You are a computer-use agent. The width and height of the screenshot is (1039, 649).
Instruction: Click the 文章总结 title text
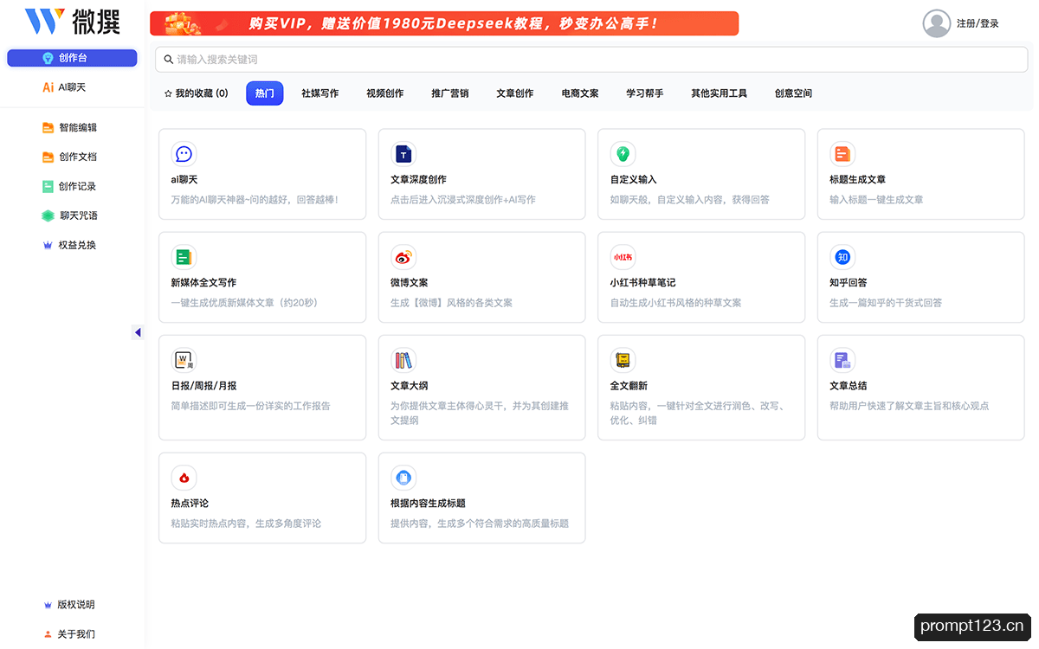click(x=848, y=386)
